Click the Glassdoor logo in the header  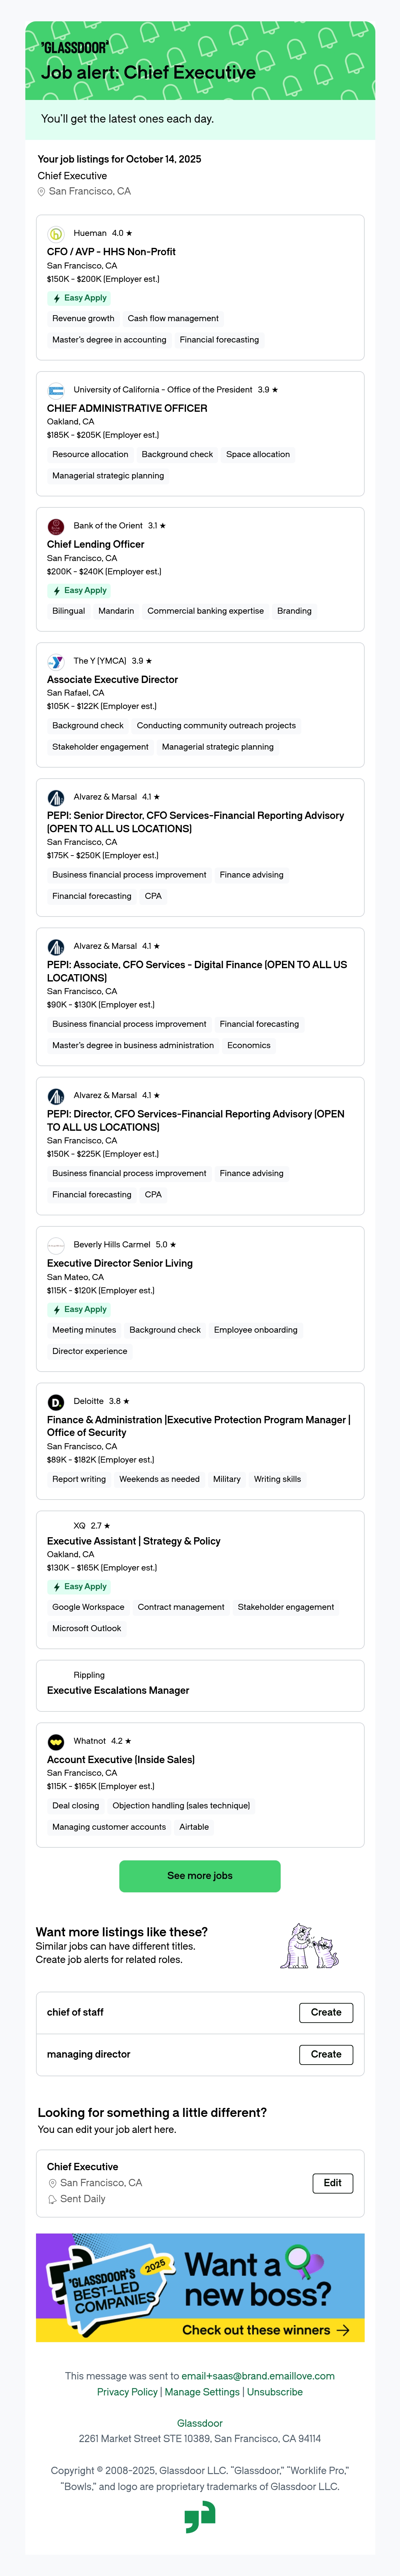pyautogui.click(x=75, y=47)
